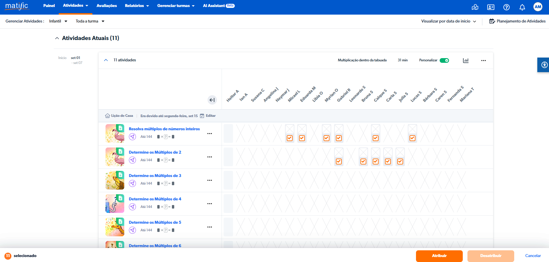The image size is (549, 262).
Task: Collapse the Atividades Atuais section
Action: tap(57, 38)
